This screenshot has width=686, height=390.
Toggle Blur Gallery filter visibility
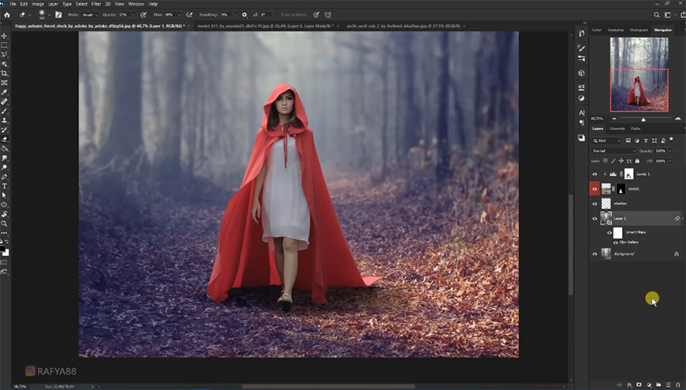tap(616, 242)
